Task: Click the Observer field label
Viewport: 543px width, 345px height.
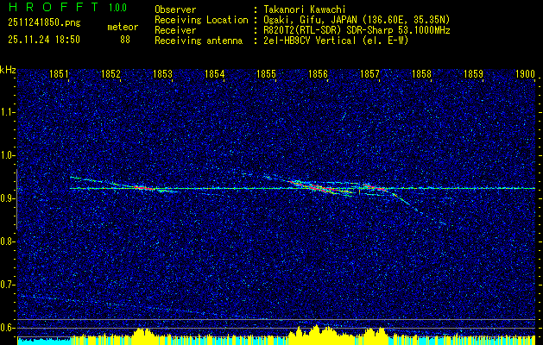Action: point(175,9)
